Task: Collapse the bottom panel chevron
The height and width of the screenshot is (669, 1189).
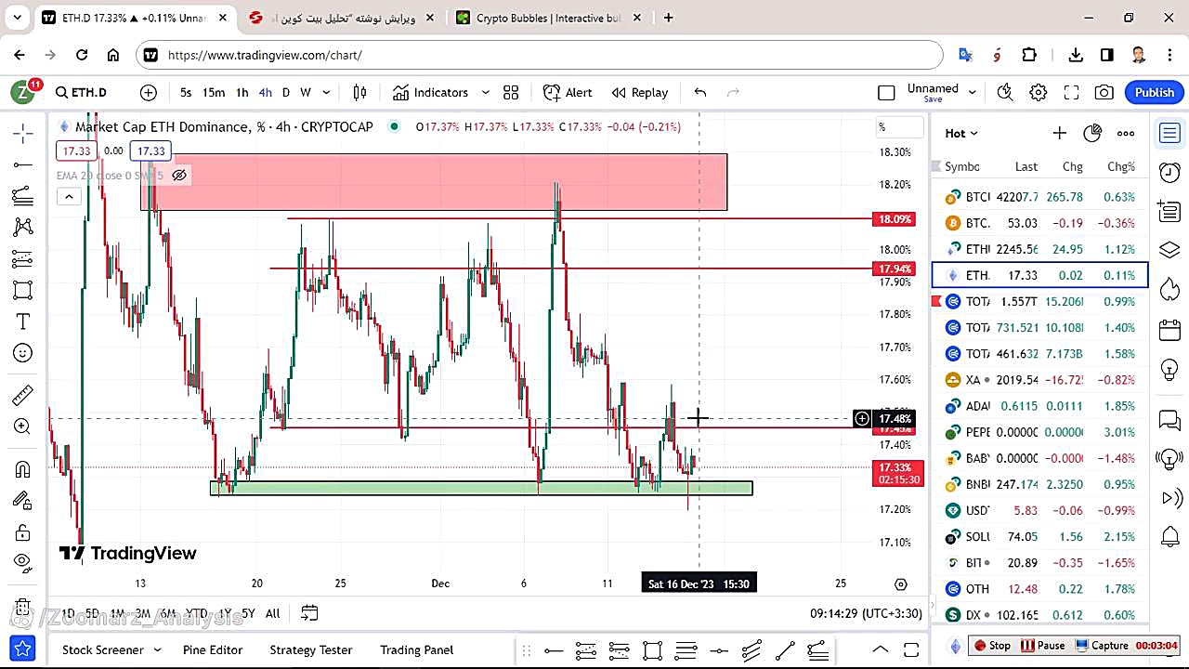Action: 881,649
